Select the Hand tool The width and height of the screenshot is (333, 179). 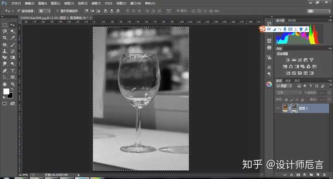tap(5, 84)
